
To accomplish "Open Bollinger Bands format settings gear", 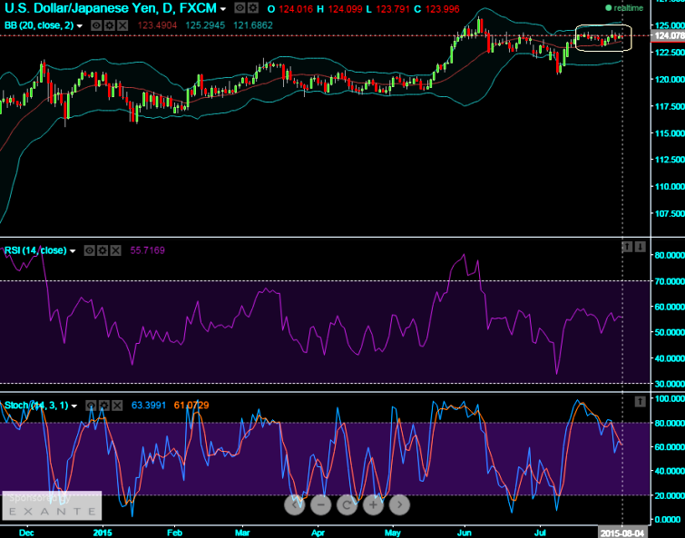I will point(109,25).
